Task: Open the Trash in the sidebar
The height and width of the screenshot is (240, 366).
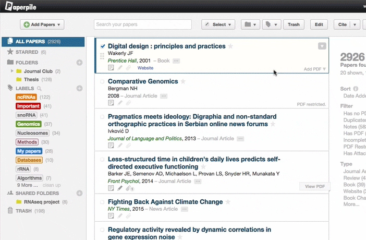Action: point(24,211)
